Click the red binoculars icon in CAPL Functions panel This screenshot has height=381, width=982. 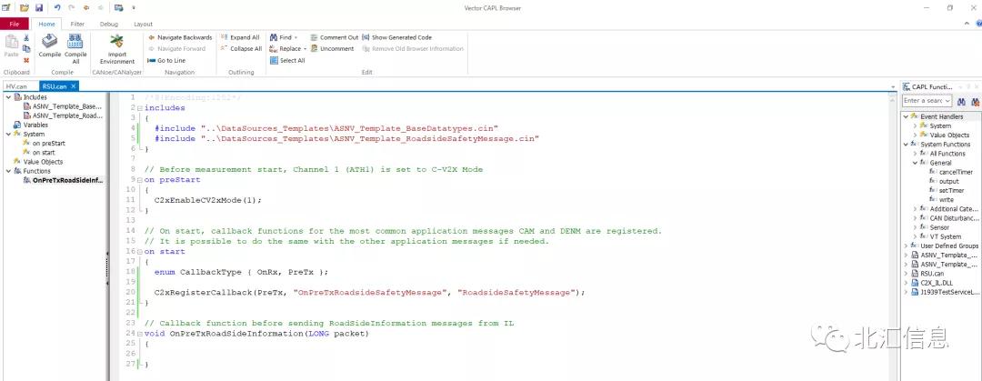click(975, 101)
